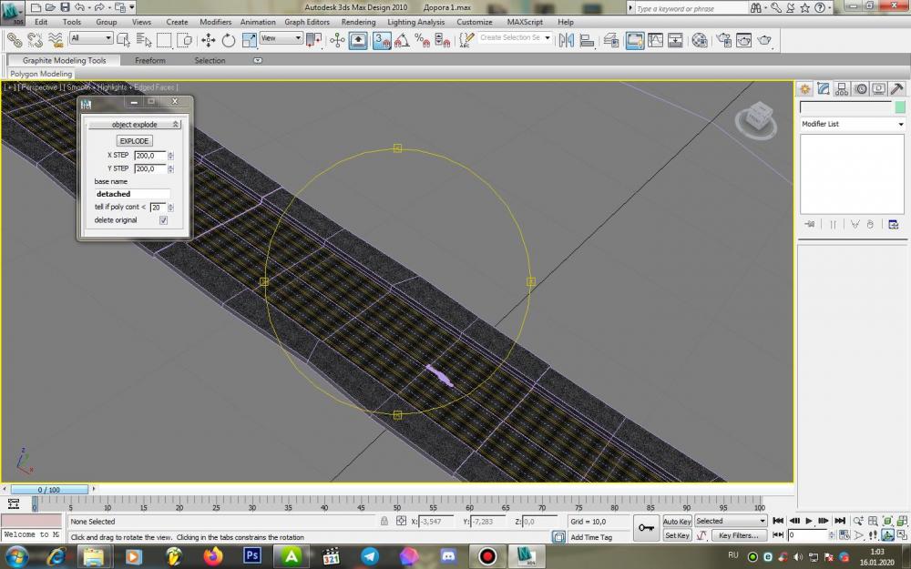Open Edit Named Selection Sets
The width and height of the screenshot is (911, 569).
click(466, 40)
